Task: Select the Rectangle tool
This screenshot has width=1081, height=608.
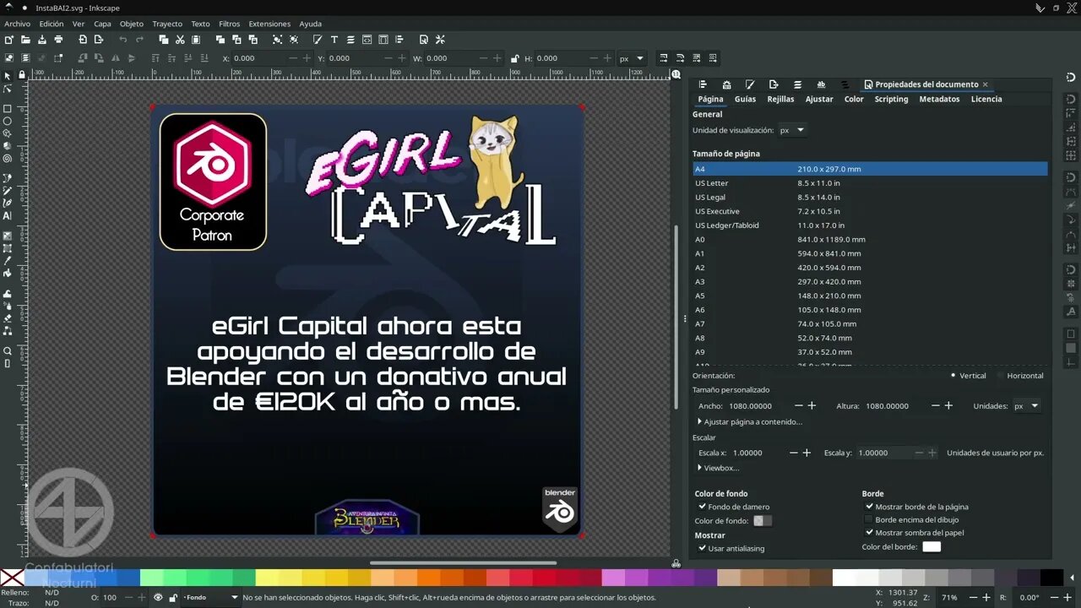Action: point(8,109)
